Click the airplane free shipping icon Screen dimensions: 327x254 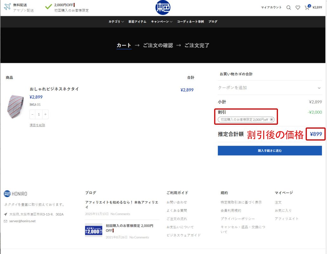(x=7, y=7)
